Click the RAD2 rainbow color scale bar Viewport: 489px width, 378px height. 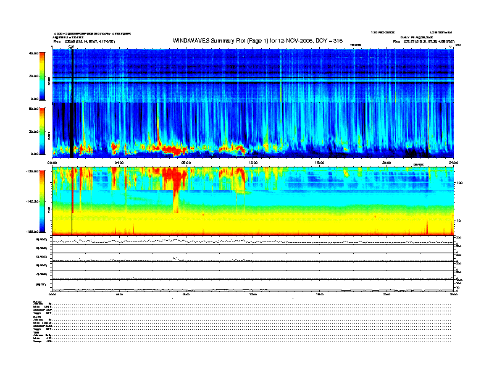coord(42,76)
